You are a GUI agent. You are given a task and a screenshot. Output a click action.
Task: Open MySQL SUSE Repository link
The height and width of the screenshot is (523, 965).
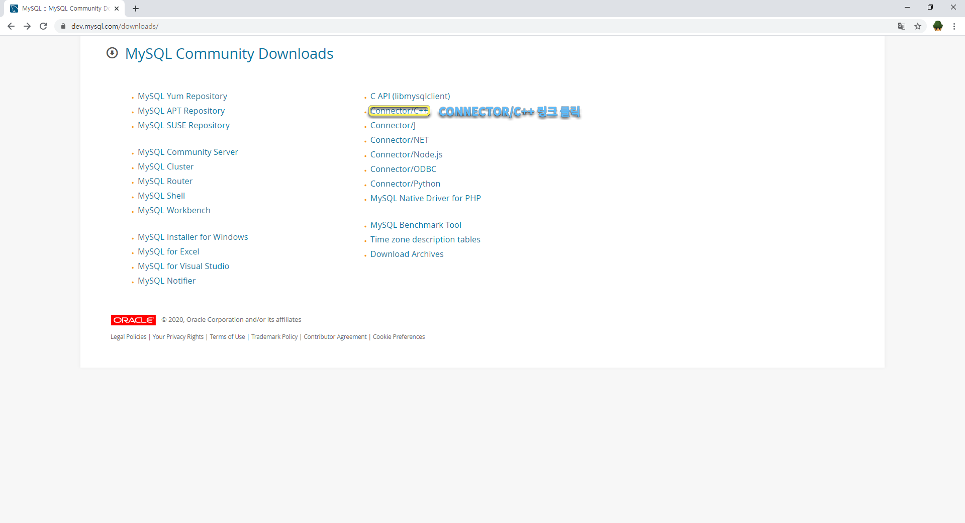(x=183, y=125)
